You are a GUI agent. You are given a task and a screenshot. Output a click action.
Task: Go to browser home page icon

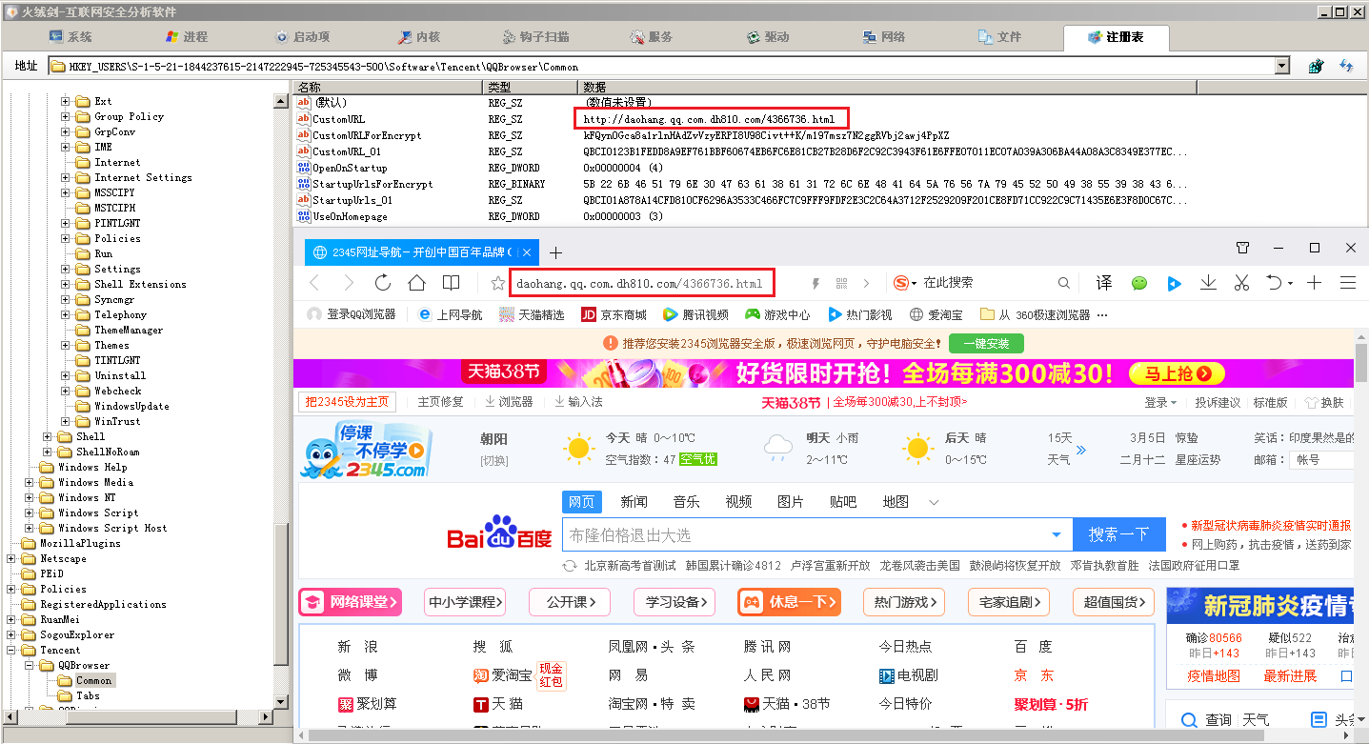coord(416,283)
